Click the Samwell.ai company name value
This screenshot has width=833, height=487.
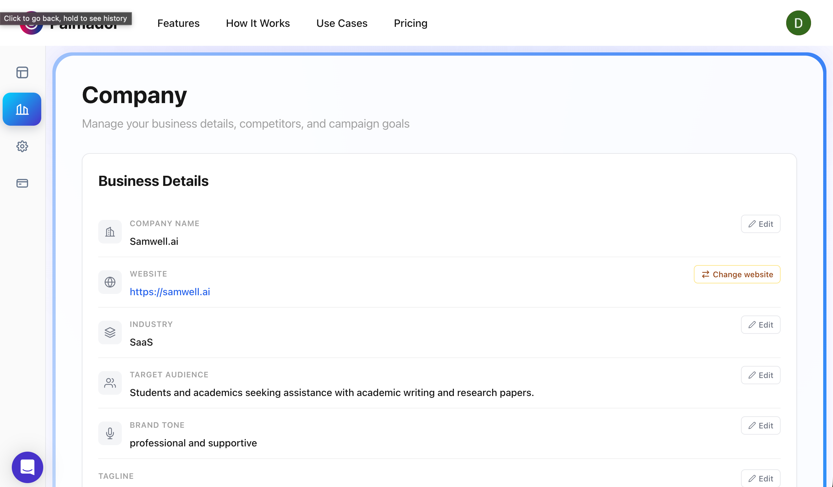(x=154, y=242)
